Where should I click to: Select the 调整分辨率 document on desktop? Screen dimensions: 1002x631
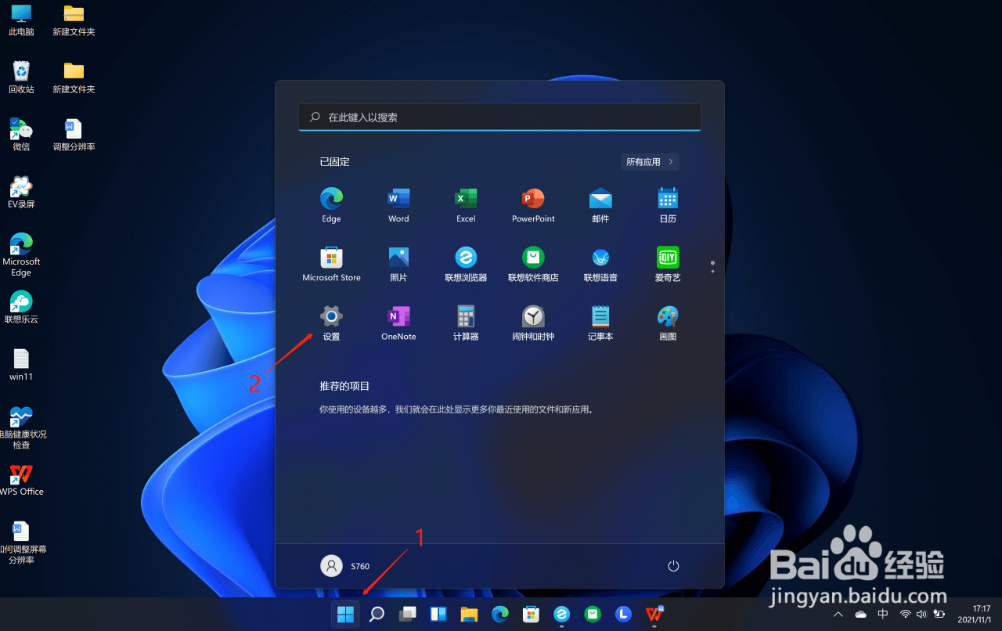(74, 135)
